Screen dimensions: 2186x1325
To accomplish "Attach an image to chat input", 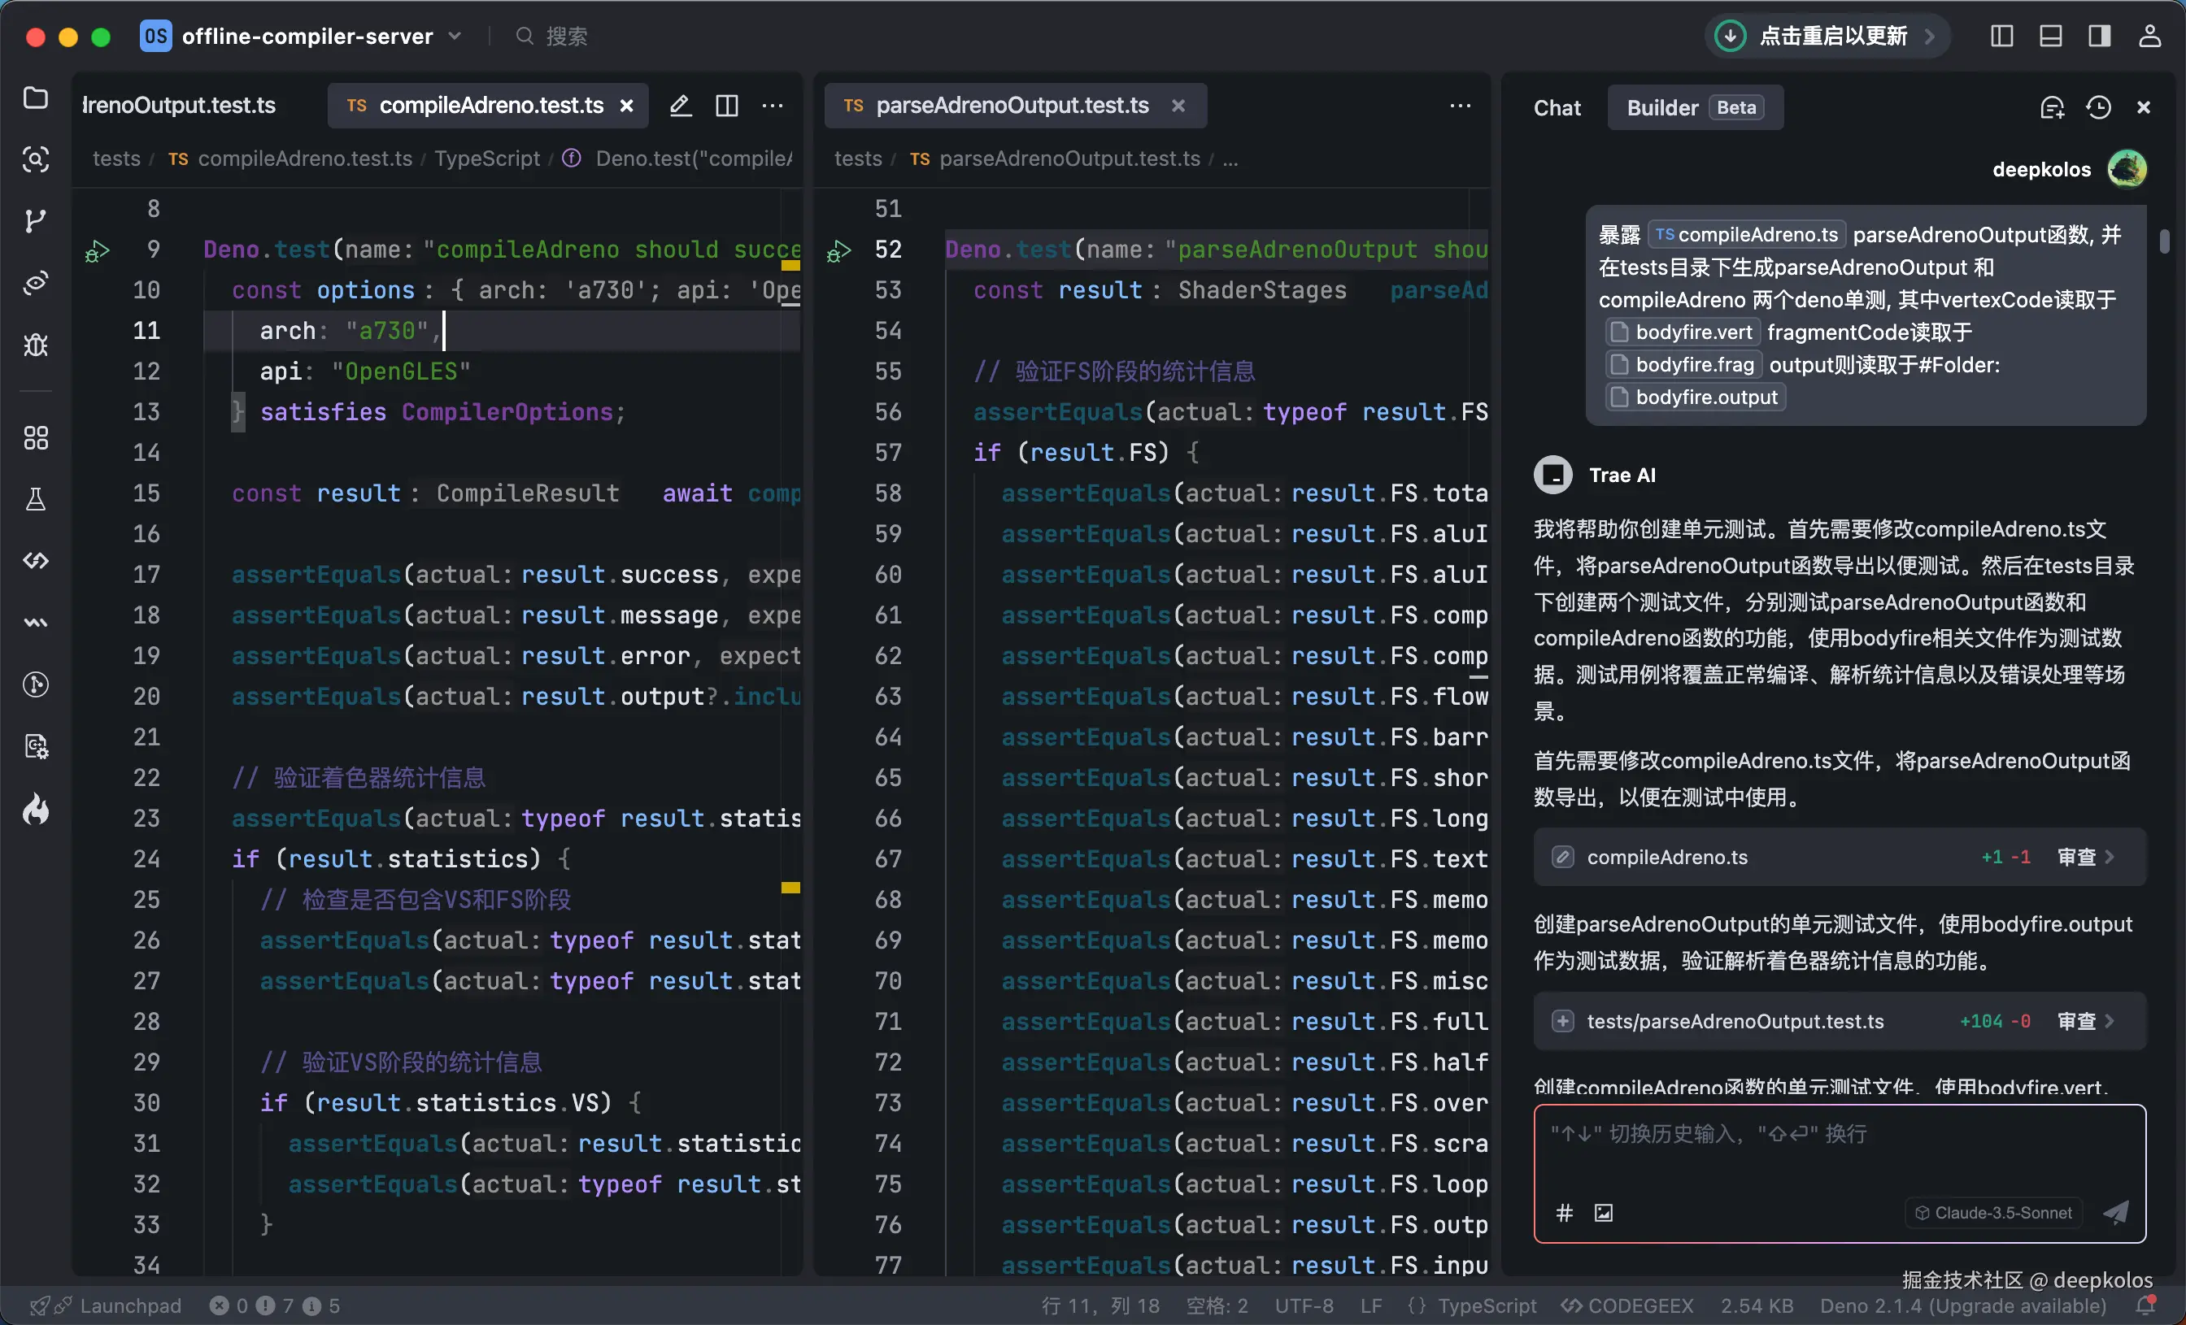I will click(x=1603, y=1212).
